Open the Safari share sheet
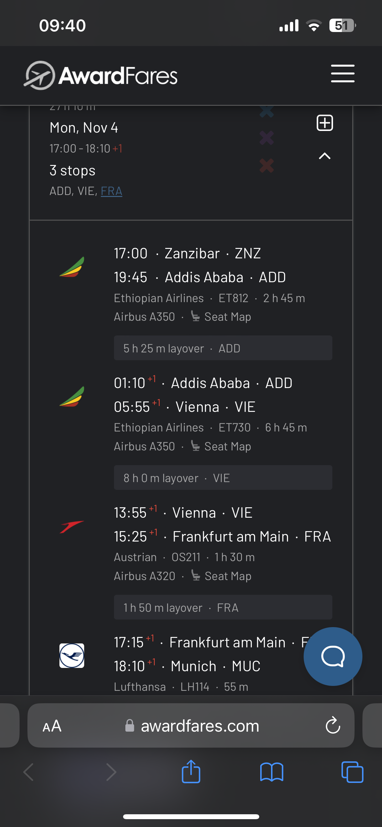The image size is (382, 827). tap(191, 772)
